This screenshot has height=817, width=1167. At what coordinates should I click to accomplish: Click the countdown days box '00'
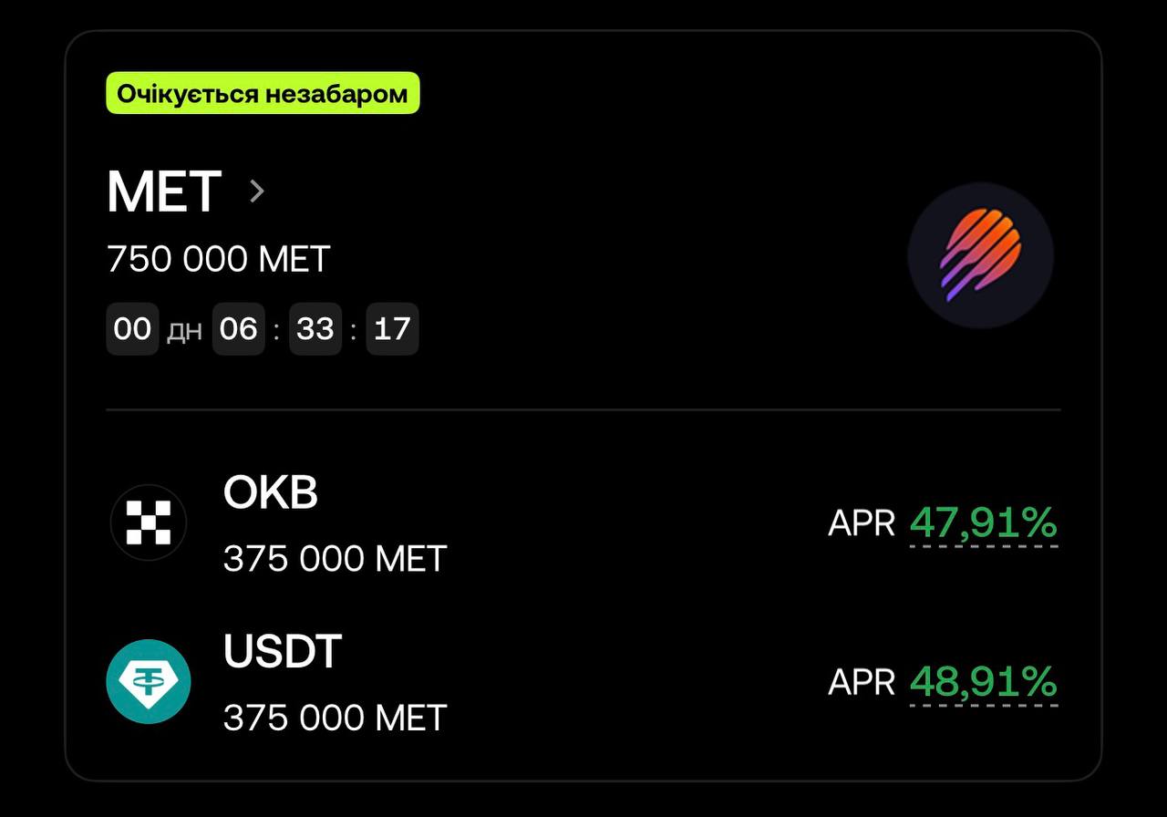click(132, 328)
